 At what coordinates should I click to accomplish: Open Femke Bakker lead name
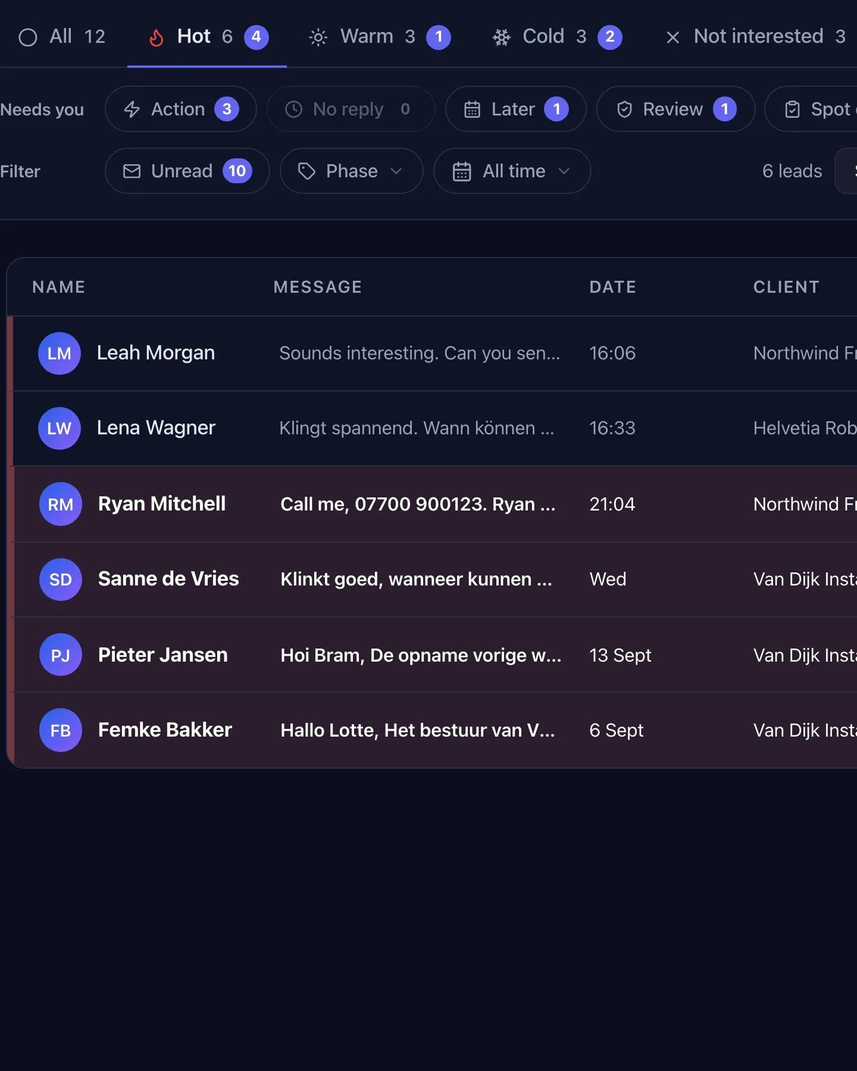point(165,730)
